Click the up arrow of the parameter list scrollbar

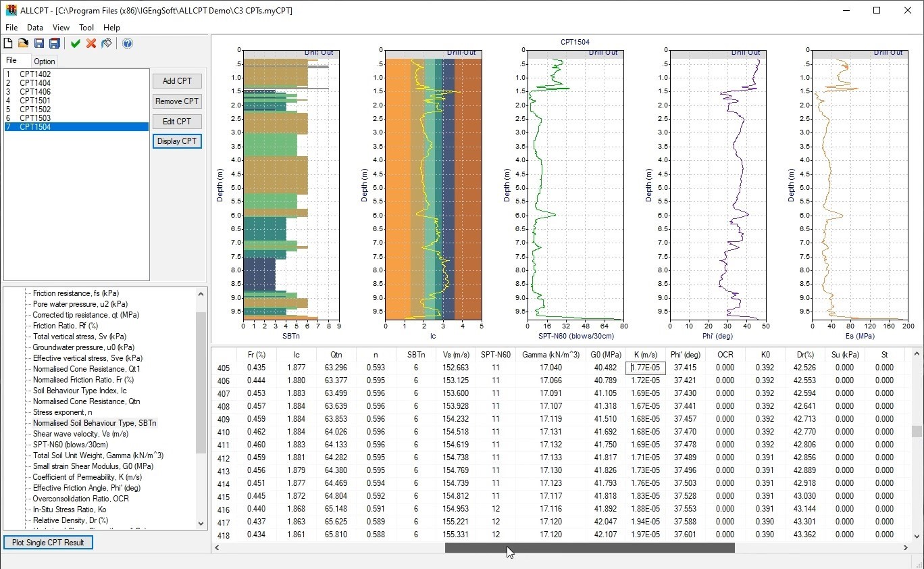201,294
